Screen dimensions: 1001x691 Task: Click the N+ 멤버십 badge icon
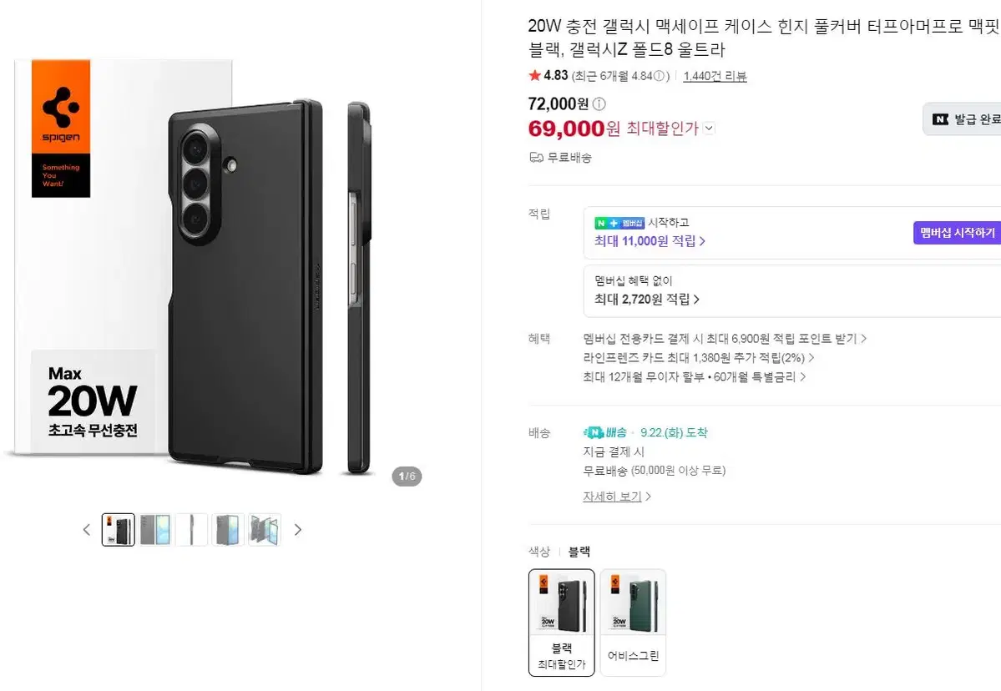point(619,223)
